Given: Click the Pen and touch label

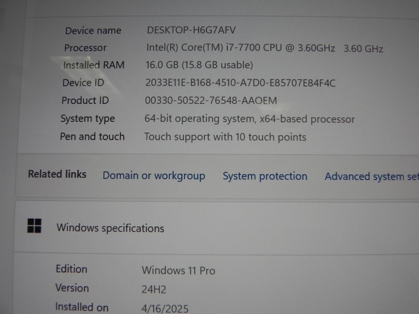Looking at the screenshot, I should (92, 137).
